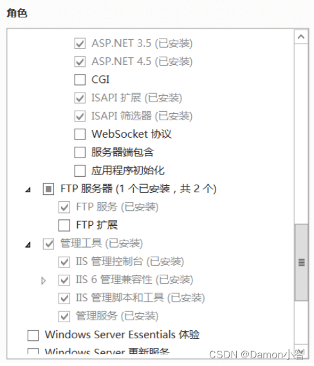Select the FTP 服务 item label

(x=118, y=207)
